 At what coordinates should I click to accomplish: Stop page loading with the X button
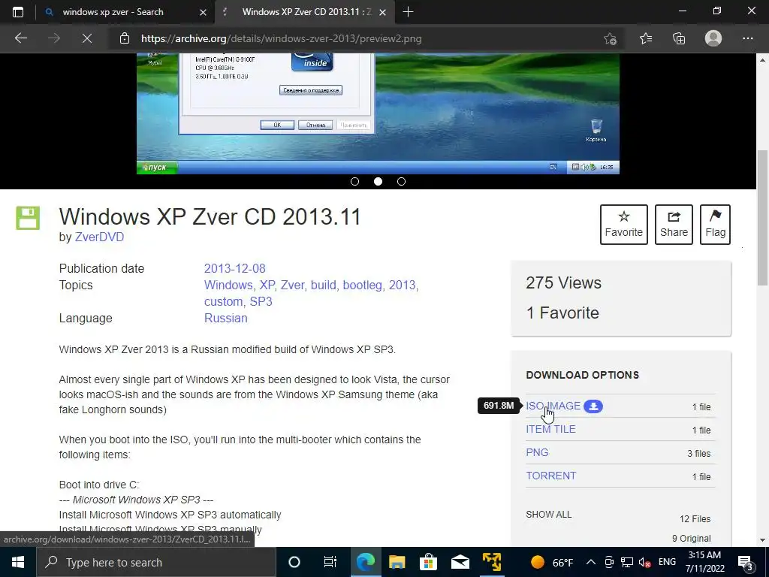coord(87,38)
